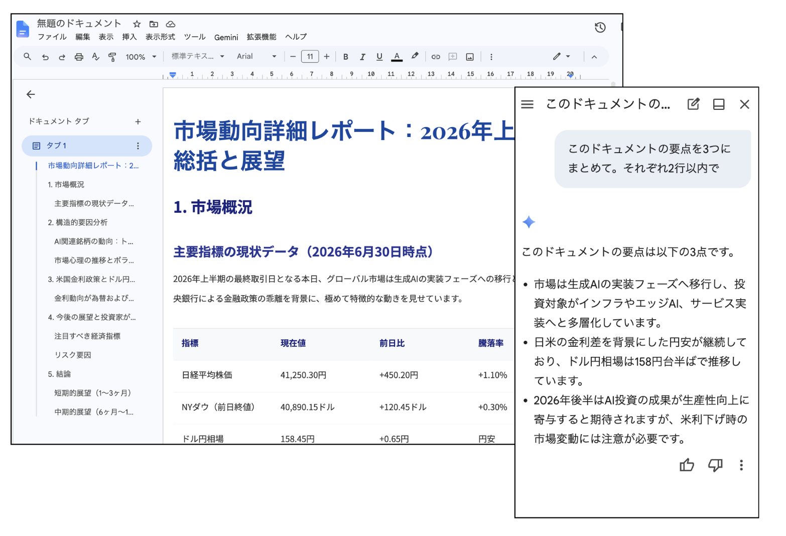Open the Gemini menu

pyautogui.click(x=226, y=38)
